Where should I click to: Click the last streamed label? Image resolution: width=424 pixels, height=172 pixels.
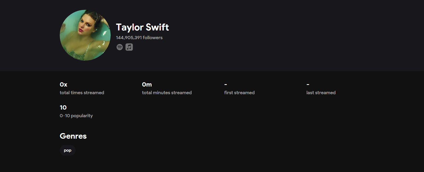click(321, 93)
